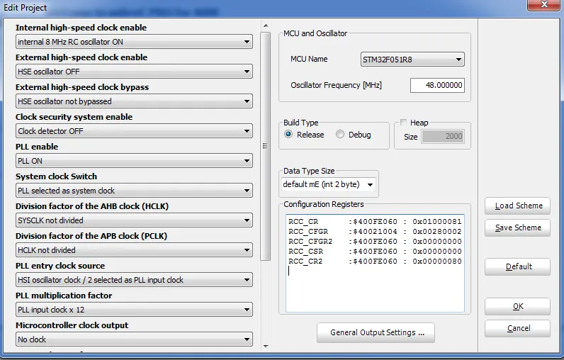The height and width of the screenshot is (360, 564).
Task: Click the Load Scheme button
Action: (x=517, y=206)
